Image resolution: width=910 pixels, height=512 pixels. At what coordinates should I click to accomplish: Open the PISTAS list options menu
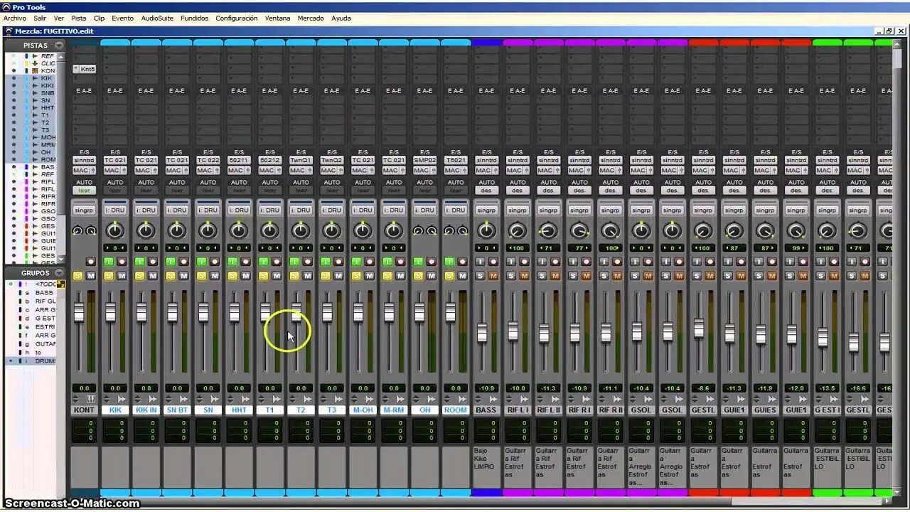(59, 46)
